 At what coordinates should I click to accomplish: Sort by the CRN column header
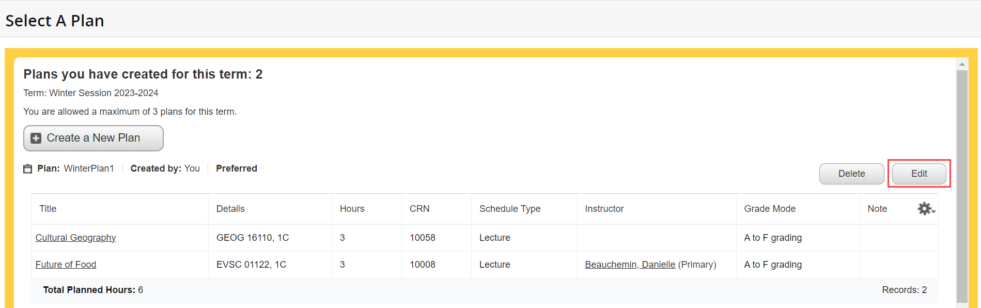pyautogui.click(x=419, y=209)
